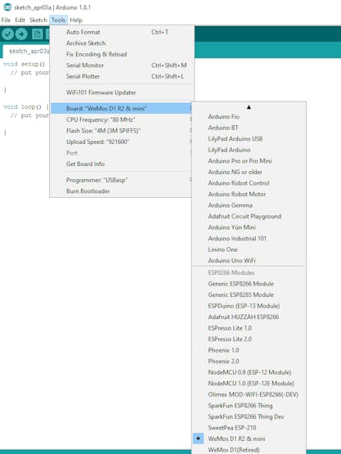341x454 pixels.
Task: Expand the Programmer USBasp submenu
Action: tap(121, 180)
